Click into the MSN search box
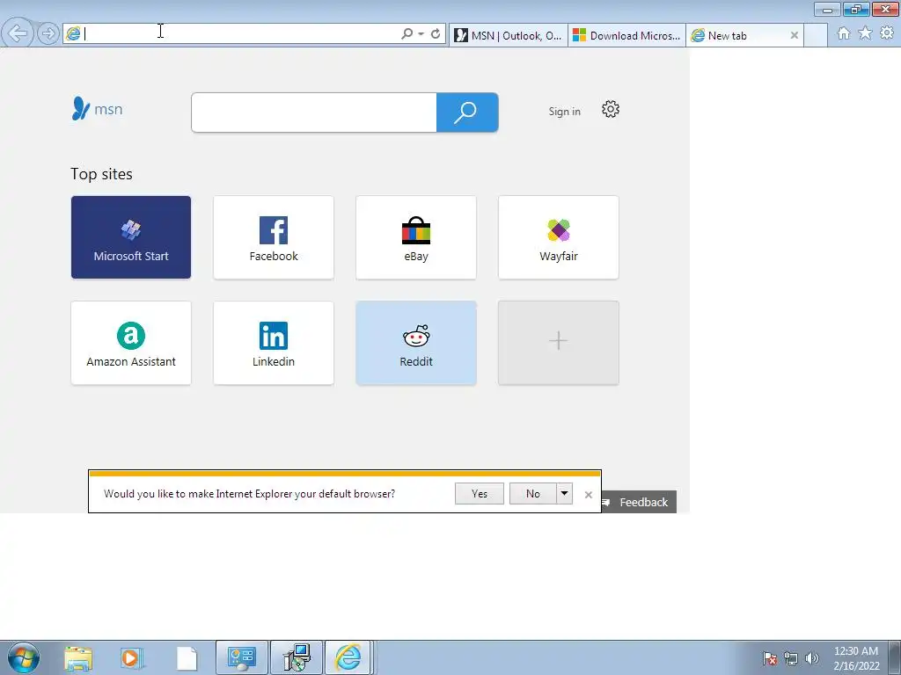901x675 pixels. [x=314, y=112]
